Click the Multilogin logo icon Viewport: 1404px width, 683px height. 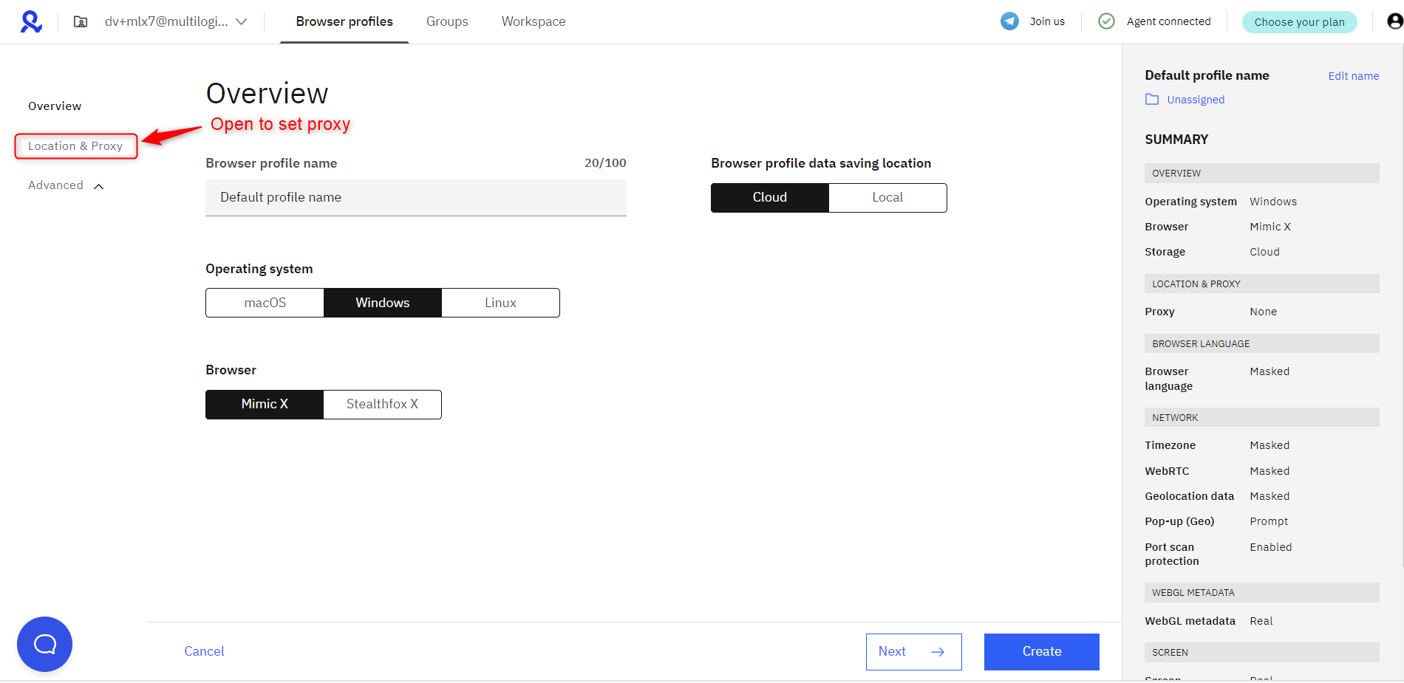coord(31,21)
